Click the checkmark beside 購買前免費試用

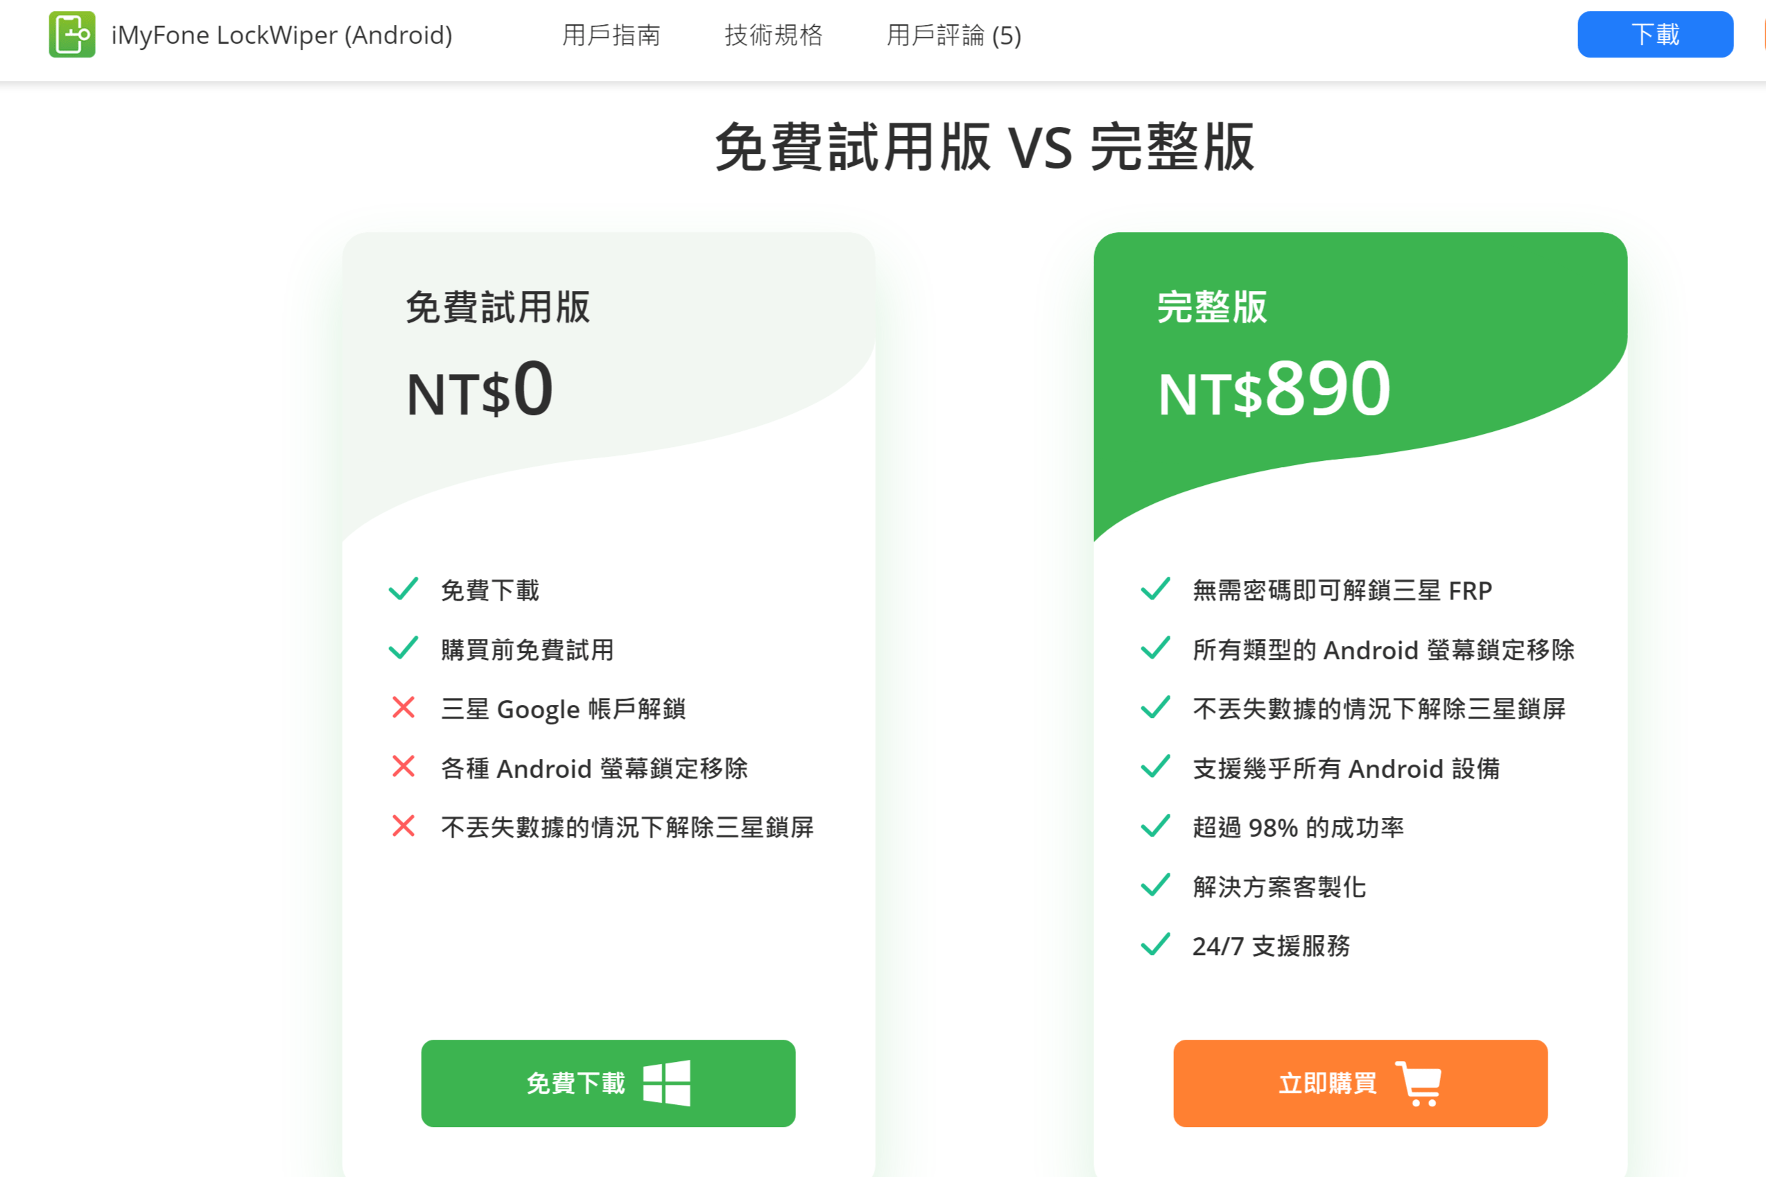click(x=404, y=649)
